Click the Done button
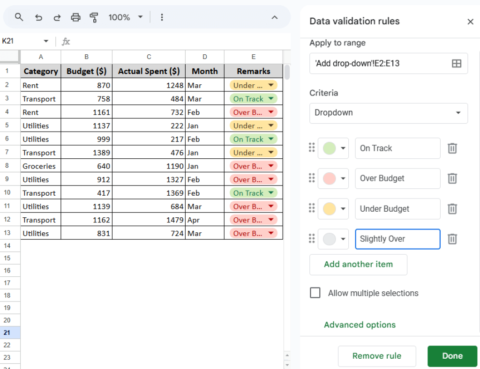The width and height of the screenshot is (480, 369). point(451,356)
